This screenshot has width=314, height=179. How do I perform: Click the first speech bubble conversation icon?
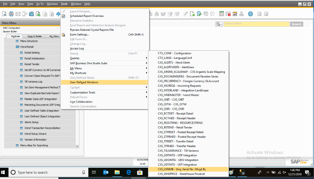click(206, 14)
